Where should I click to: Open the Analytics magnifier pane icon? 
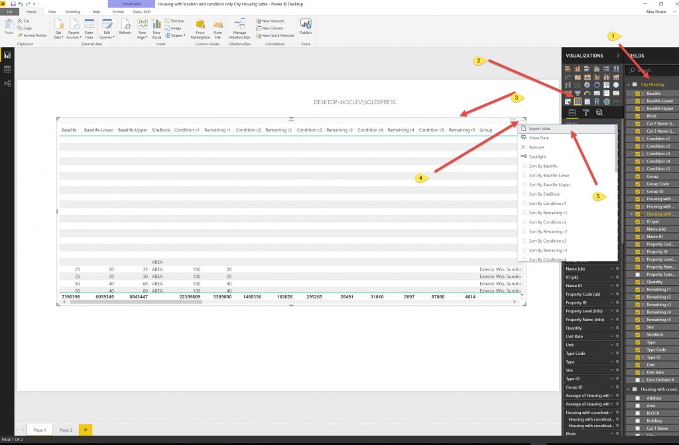(599, 113)
